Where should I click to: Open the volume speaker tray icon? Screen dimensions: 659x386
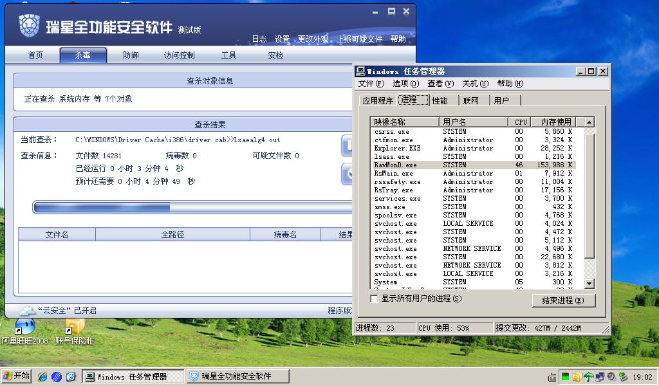pos(611,377)
